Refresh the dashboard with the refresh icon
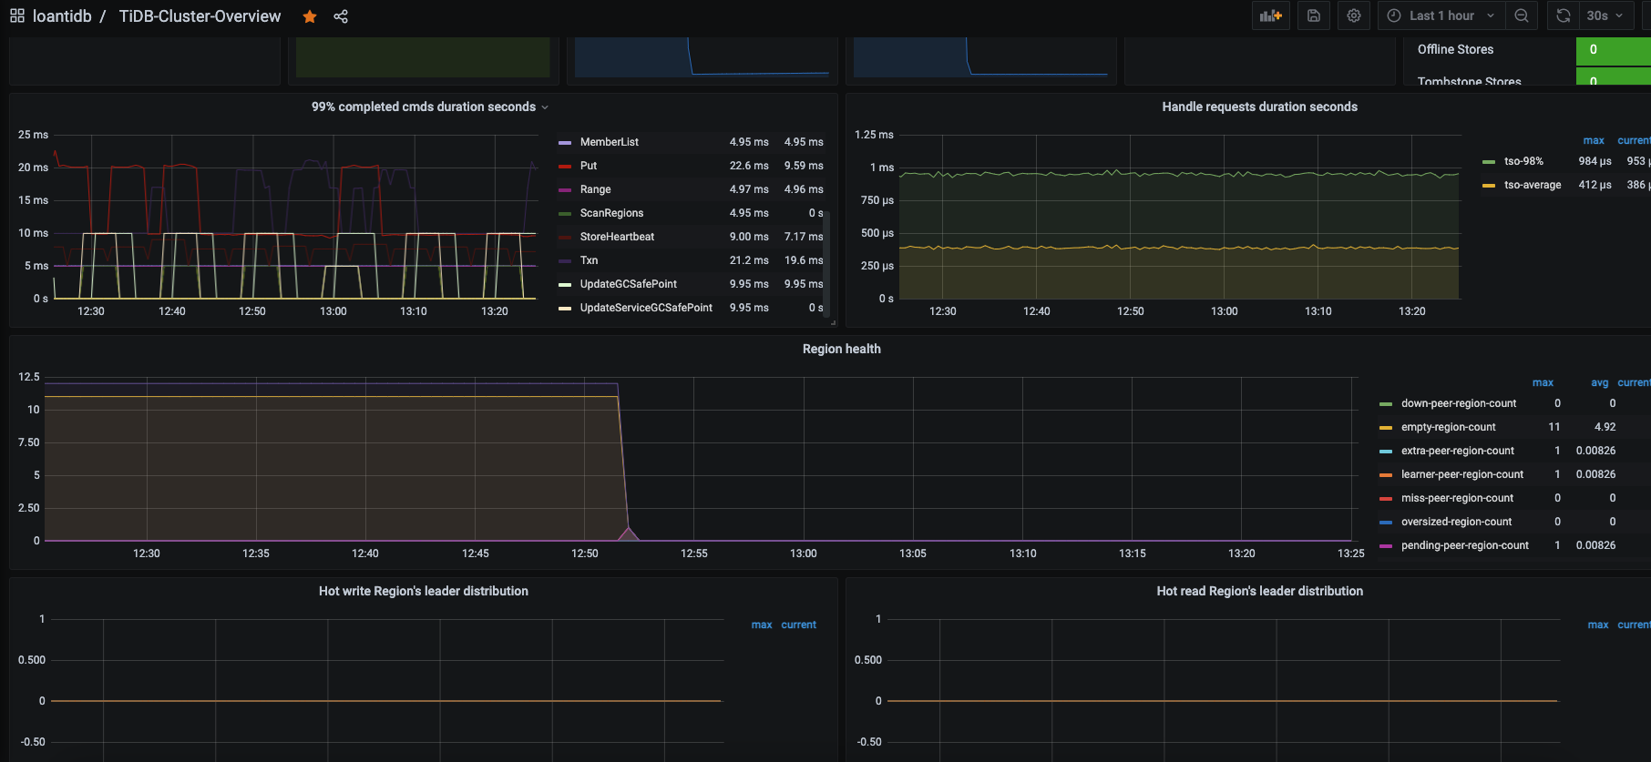 coord(1564,15)
